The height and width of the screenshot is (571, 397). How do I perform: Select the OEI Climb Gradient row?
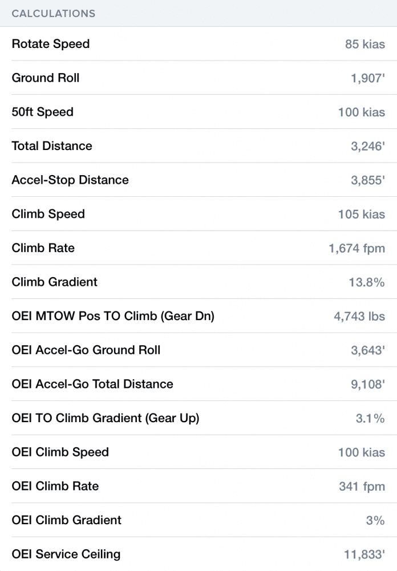point(198,520)
